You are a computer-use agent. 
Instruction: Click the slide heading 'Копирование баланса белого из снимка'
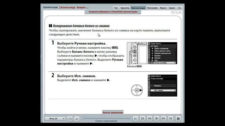tap(81, 26)
